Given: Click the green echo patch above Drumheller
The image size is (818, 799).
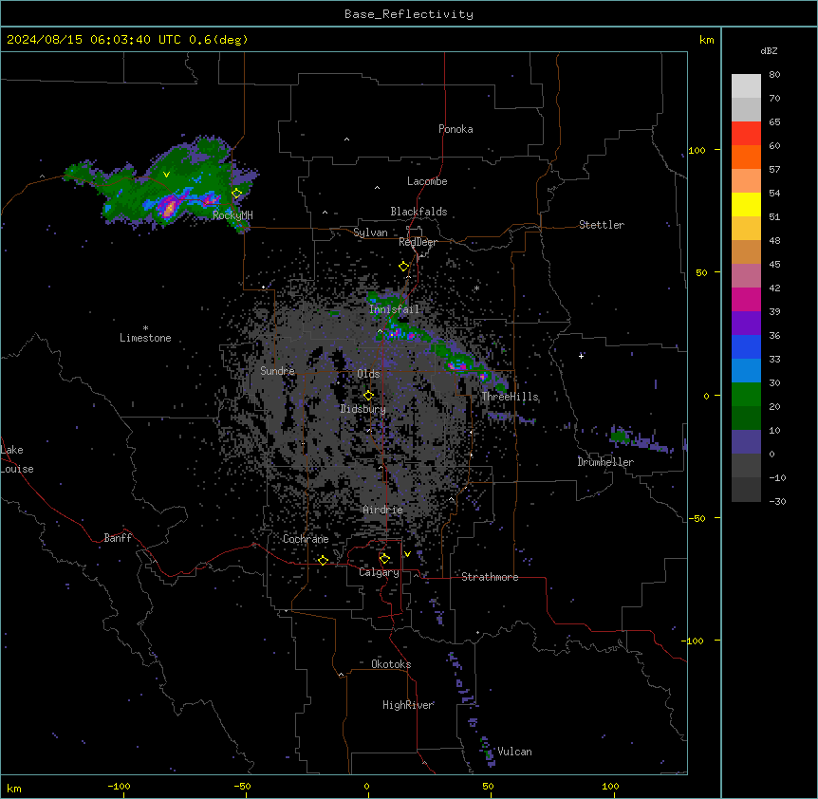Looking at the screenshot, I should [x=620, y=436].
